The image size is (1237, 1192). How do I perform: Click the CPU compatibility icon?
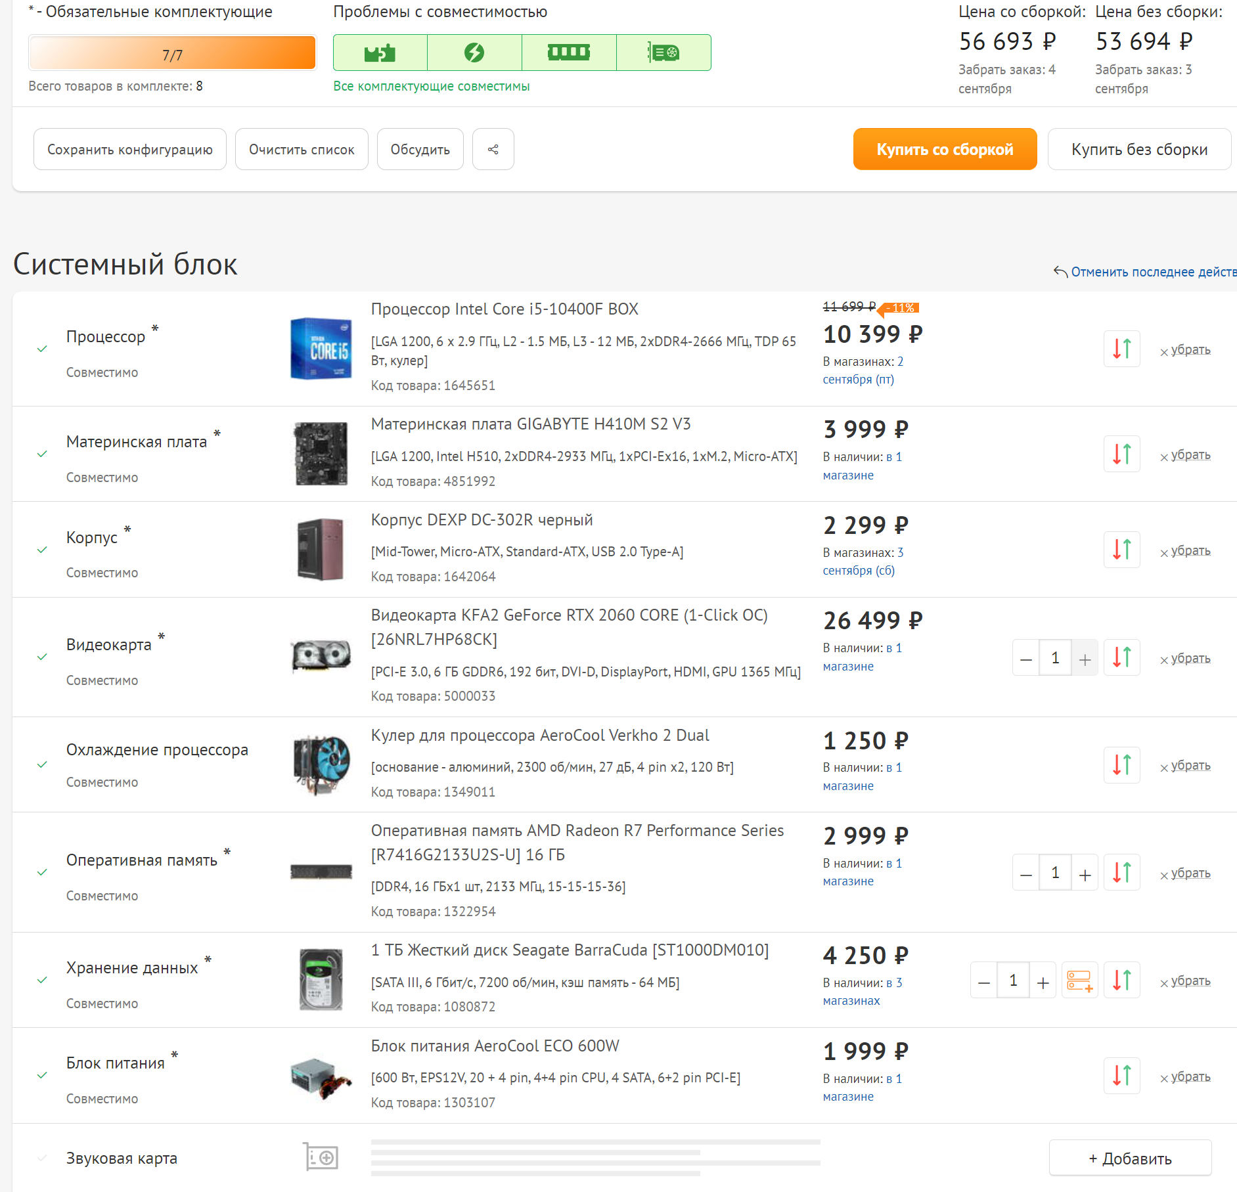(380, 52)
